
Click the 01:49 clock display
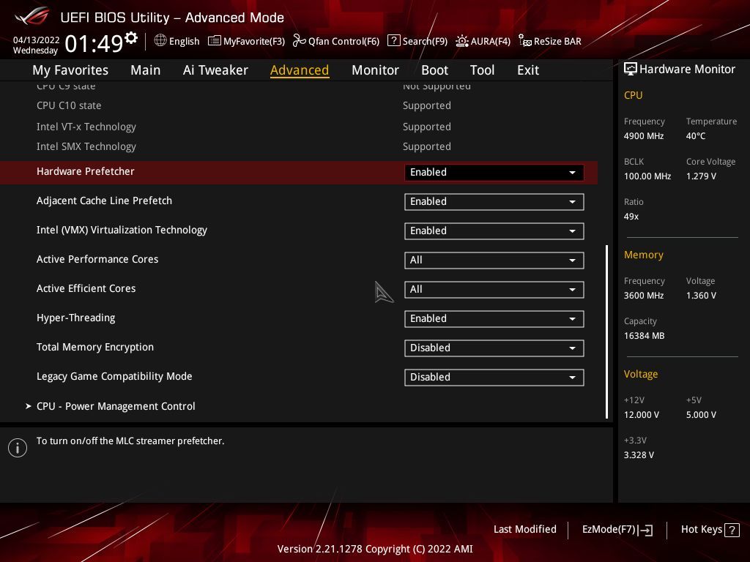[x=94, y=44]
